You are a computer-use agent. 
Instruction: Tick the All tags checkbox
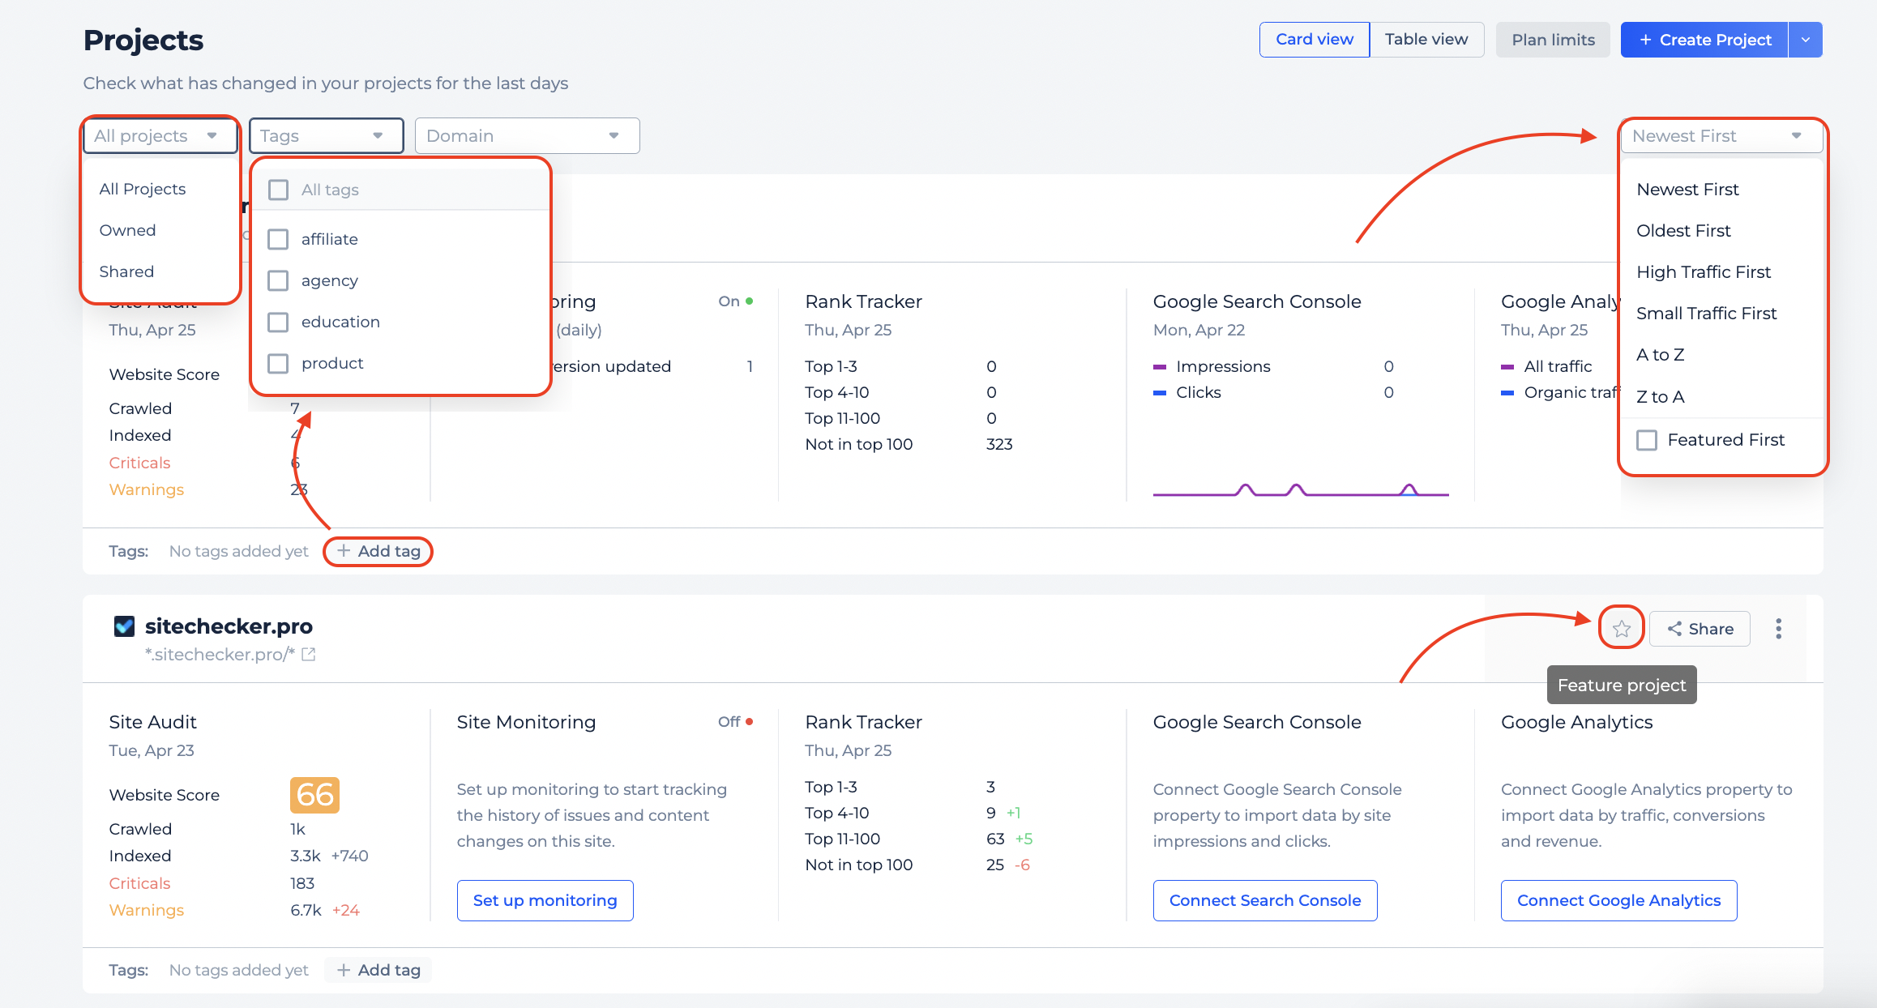coord(278,190)
